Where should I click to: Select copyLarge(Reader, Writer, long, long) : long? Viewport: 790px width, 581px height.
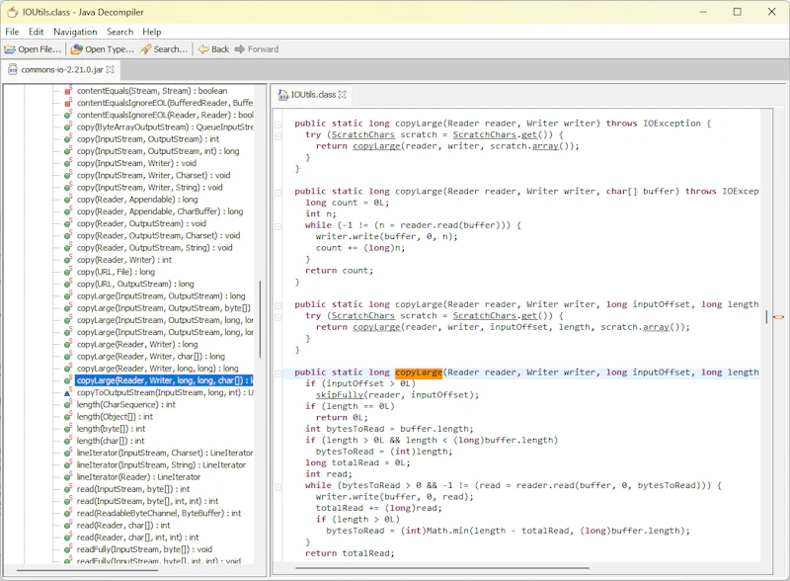point(157,369)
